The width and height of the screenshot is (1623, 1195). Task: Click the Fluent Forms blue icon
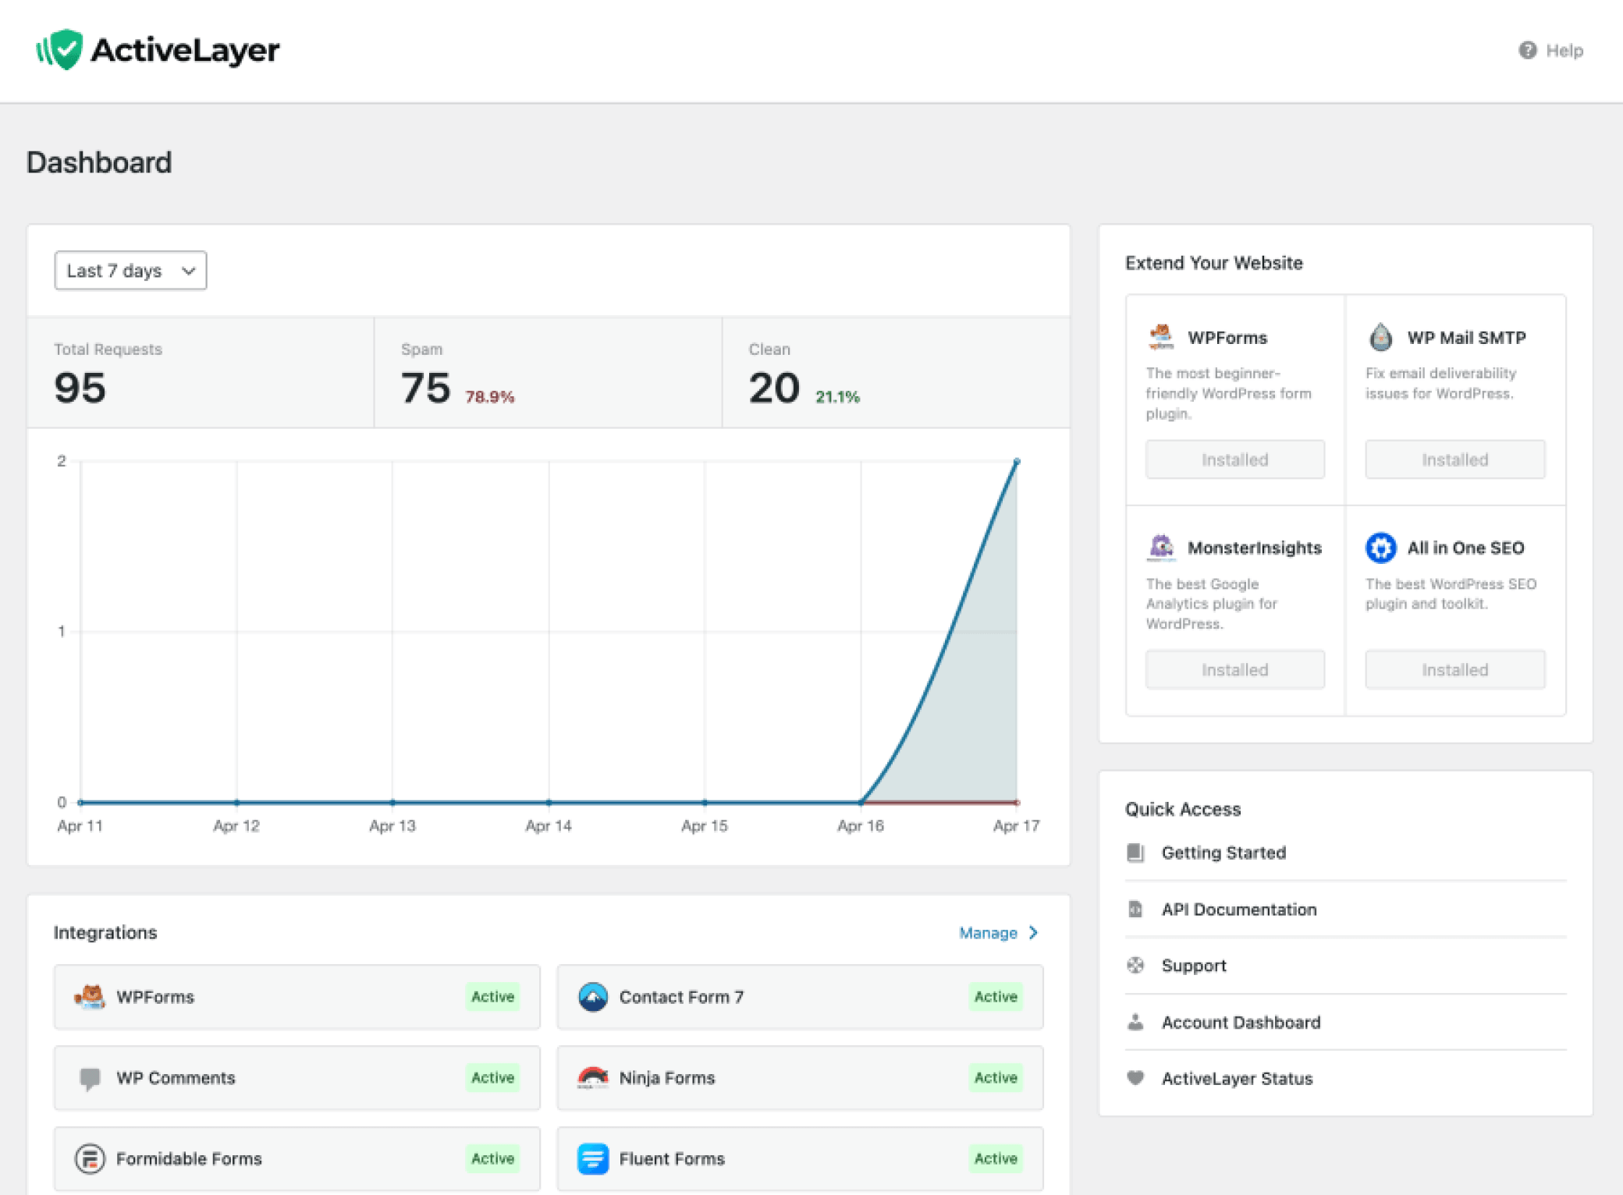pyautogui.click(x=593, y=1158)
